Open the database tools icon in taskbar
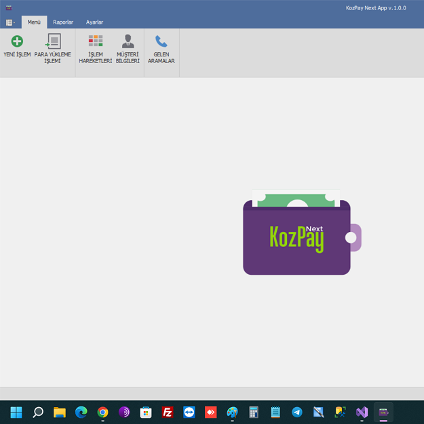 click(340, 412)
